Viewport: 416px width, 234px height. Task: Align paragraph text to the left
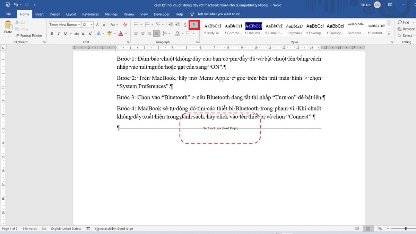coord(136,34)
